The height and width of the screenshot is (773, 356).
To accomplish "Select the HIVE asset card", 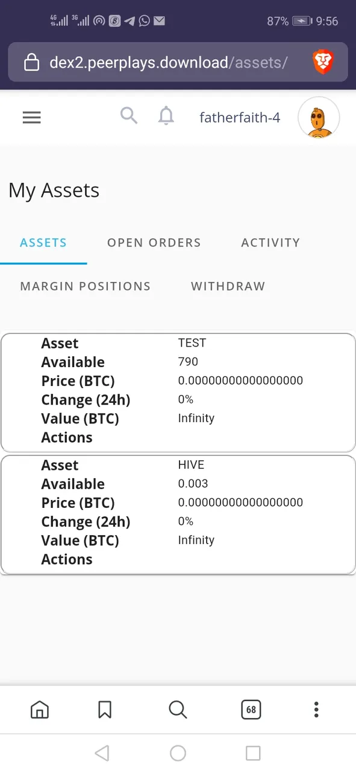I will point(178,515).
